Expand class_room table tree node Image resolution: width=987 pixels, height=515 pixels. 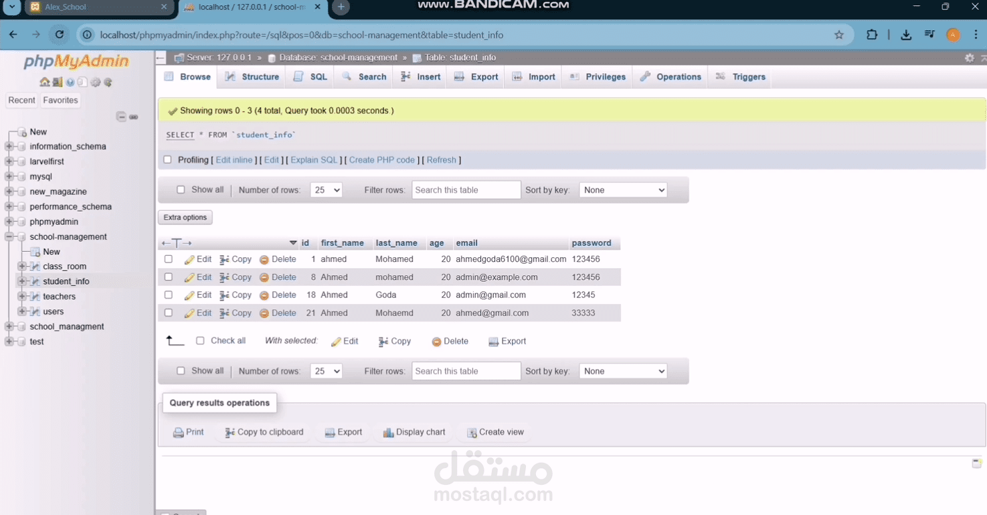pos(22,267)
